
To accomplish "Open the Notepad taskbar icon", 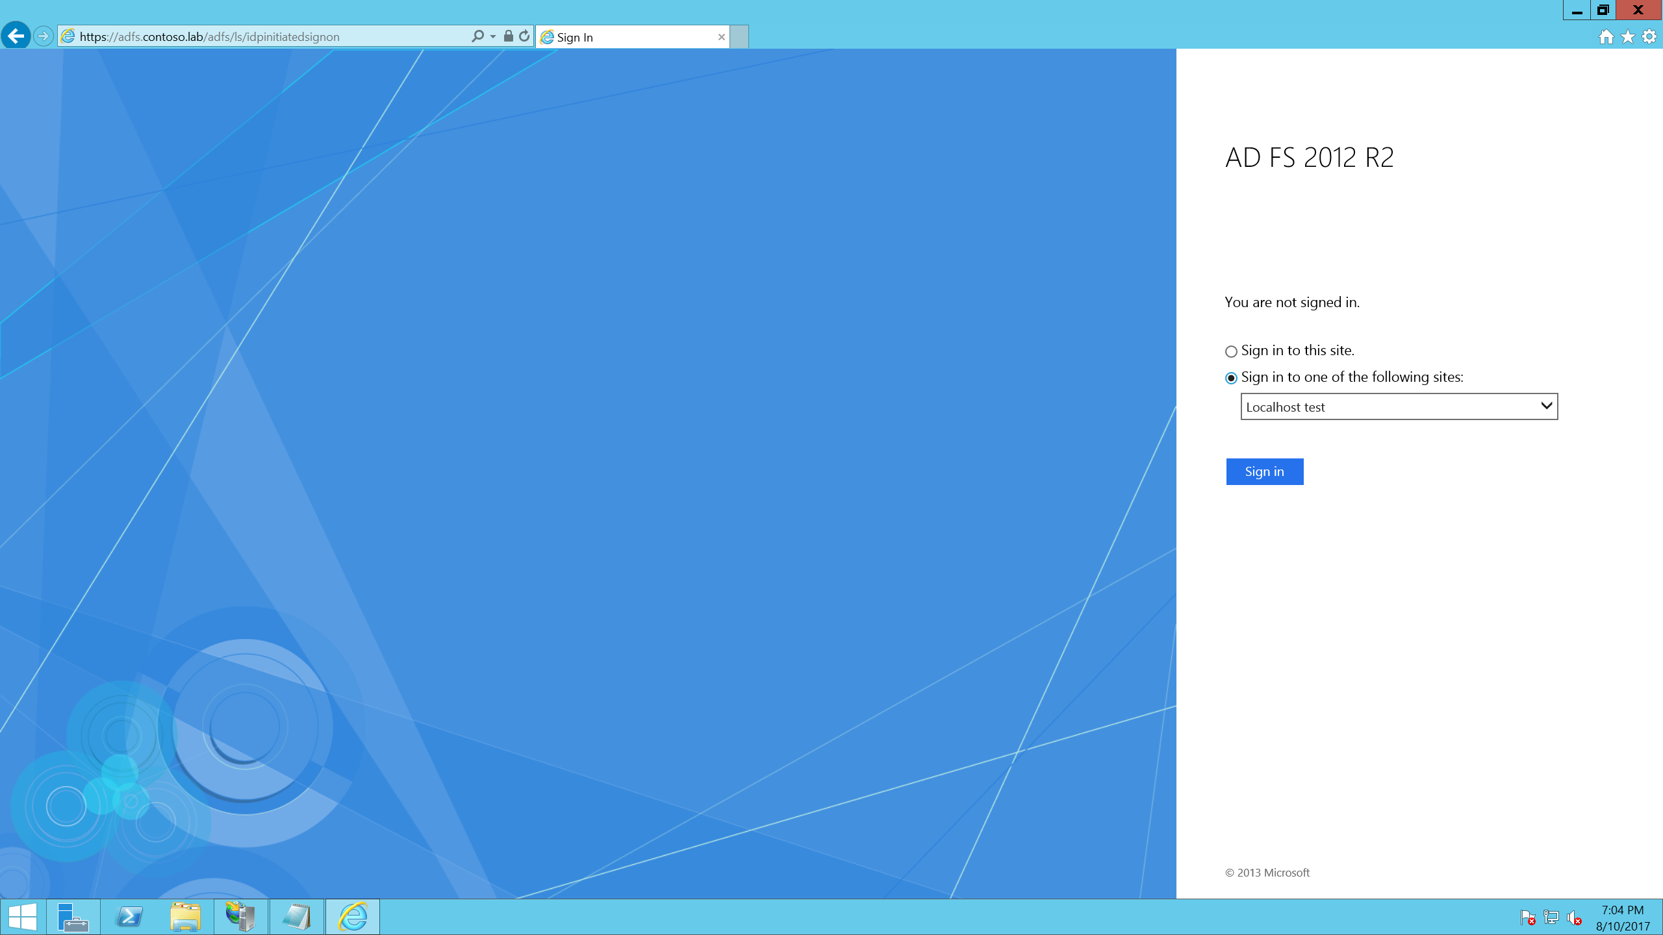I will tap(297, 917).
